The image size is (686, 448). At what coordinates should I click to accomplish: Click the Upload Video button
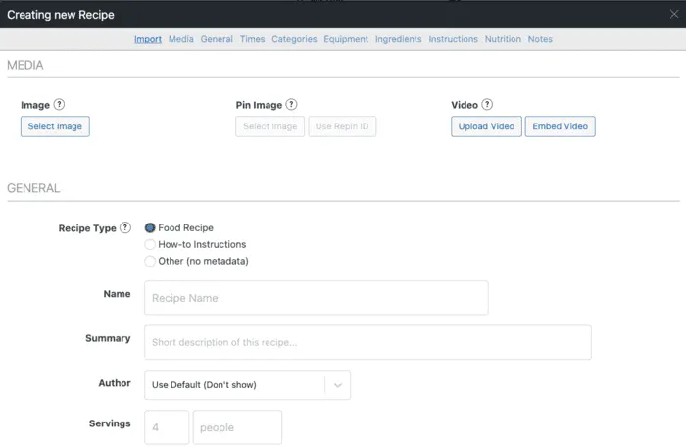pyautogui.click(x=486, y=126)
